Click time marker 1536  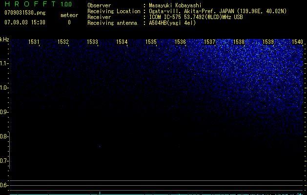tap(180, 41)
